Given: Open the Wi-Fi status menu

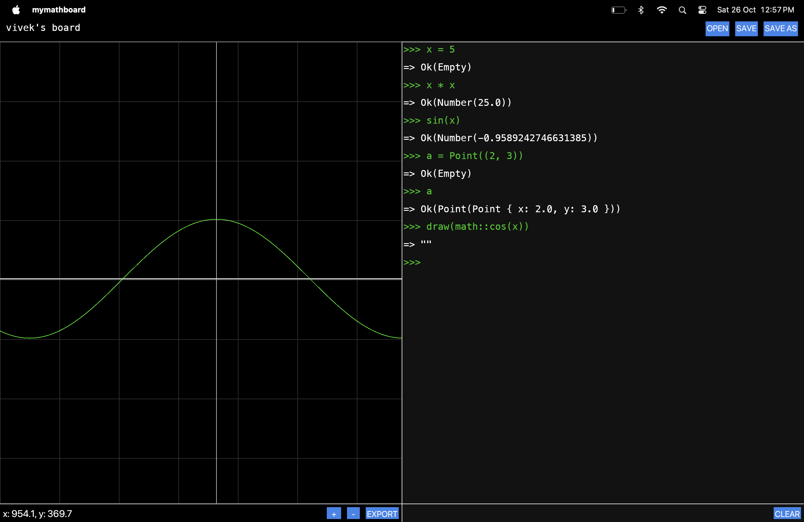Looking at the screenshot, I should pos(662,10).
